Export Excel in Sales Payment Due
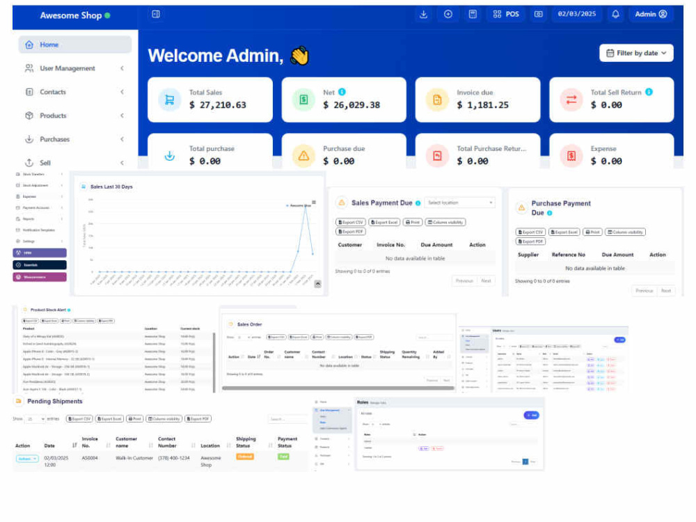 click(384, 222)
